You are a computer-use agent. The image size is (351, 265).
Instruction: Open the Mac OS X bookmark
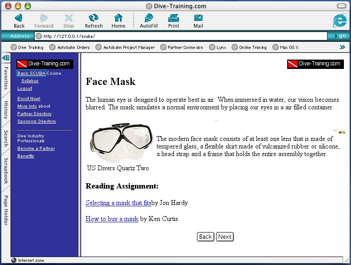pos(285,47)
